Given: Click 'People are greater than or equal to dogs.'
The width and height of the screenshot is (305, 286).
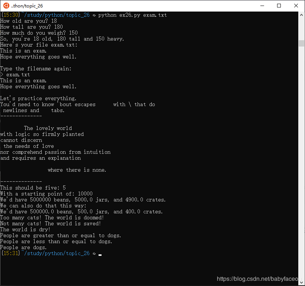Looking at the screenshot, I should pyautogui.click(x=61, y=236).
